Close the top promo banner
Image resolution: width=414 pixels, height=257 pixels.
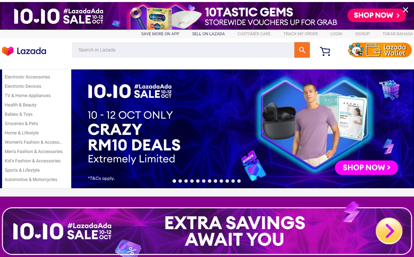pos(406,10)
